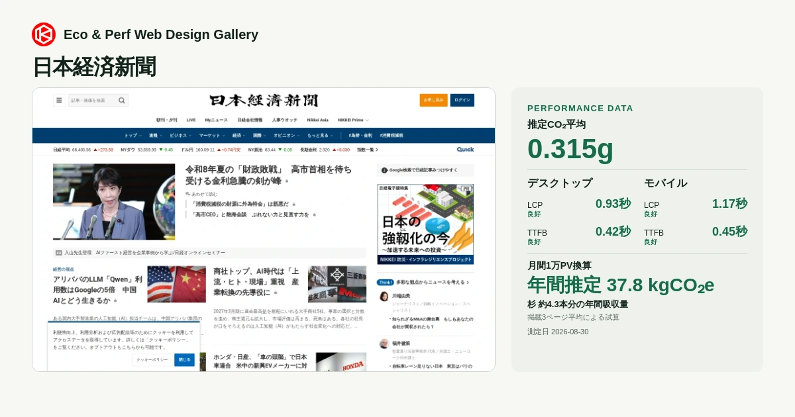Viewport: 795px width, 417px height.
Task: Click the blue ログイン button
Action: coord(462,100)
